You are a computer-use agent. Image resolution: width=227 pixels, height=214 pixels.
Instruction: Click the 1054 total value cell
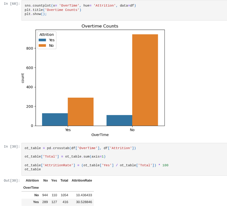click(x=64, y=195)
